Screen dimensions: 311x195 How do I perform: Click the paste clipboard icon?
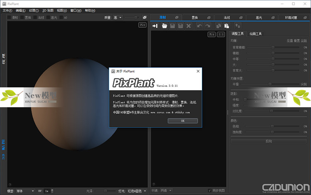[x=226, y=26]
